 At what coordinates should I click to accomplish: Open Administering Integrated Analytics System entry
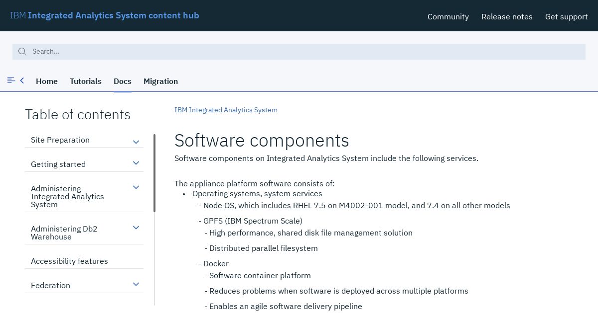(x=67, y=196)
